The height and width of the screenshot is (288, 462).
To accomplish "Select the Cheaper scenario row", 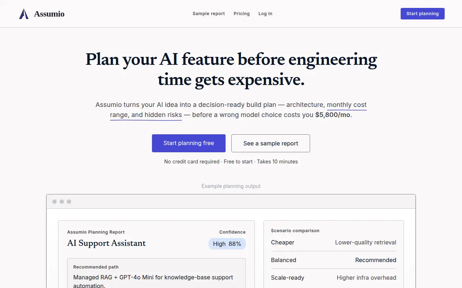I will [x=334, y=243].
